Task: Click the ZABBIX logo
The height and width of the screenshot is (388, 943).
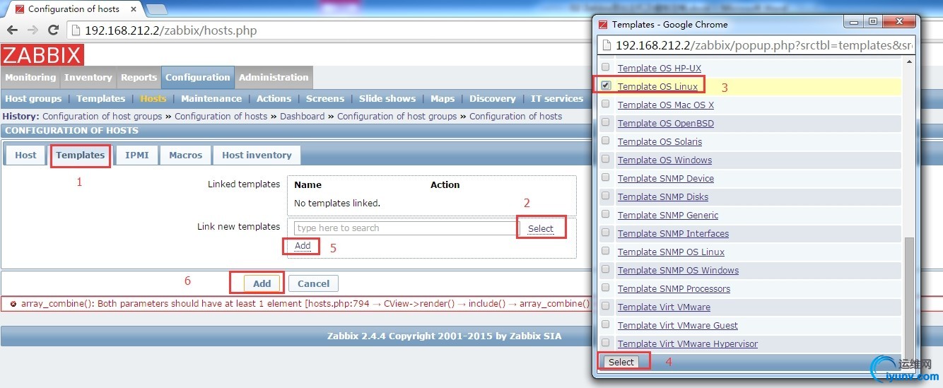Action: click(42, 55)
